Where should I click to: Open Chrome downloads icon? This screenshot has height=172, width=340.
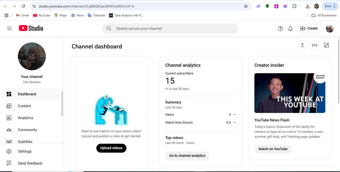(308, 6)
